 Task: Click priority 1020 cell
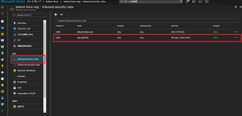pos(58,37)
